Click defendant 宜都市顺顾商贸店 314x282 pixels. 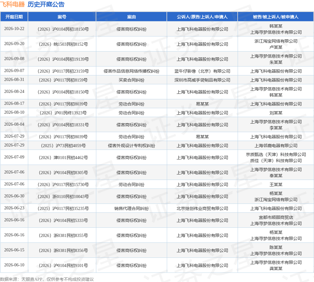(276, 217)
